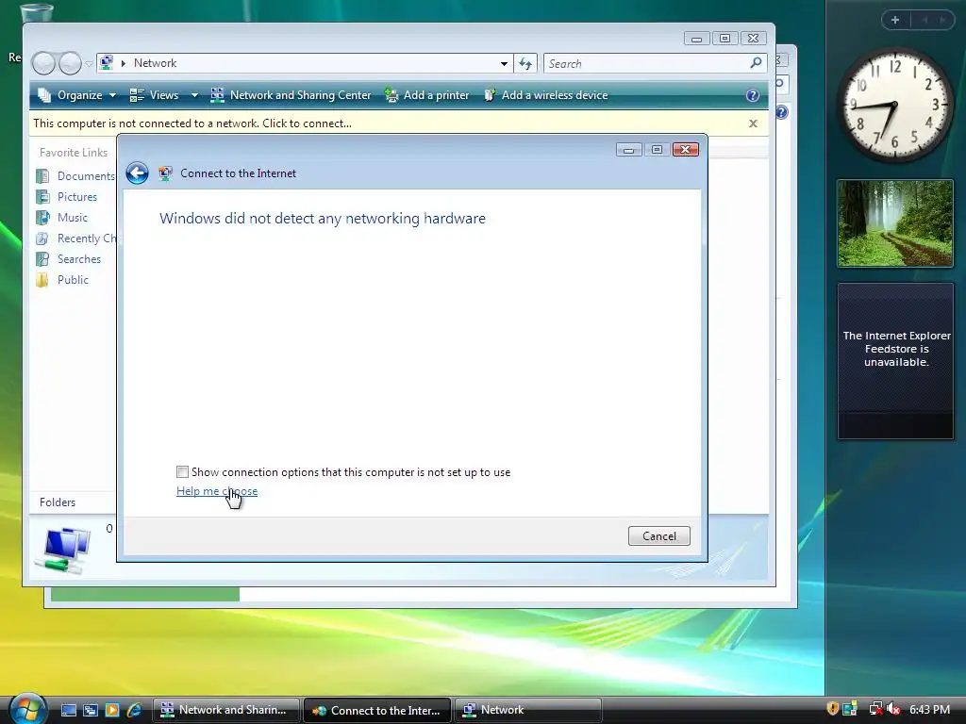Launch Windows Media Player from quick launch
The height and width of the screenshot is (724, 966).
[x=112, y=710]
